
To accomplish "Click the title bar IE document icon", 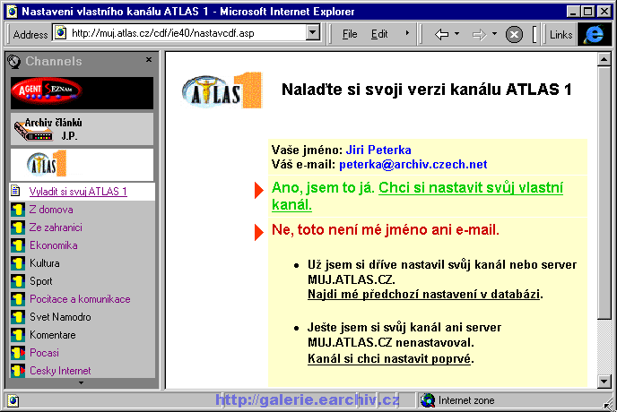I will tap(13, 12).
